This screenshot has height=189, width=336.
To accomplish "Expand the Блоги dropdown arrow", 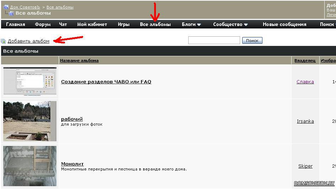I will coord(199,25).
